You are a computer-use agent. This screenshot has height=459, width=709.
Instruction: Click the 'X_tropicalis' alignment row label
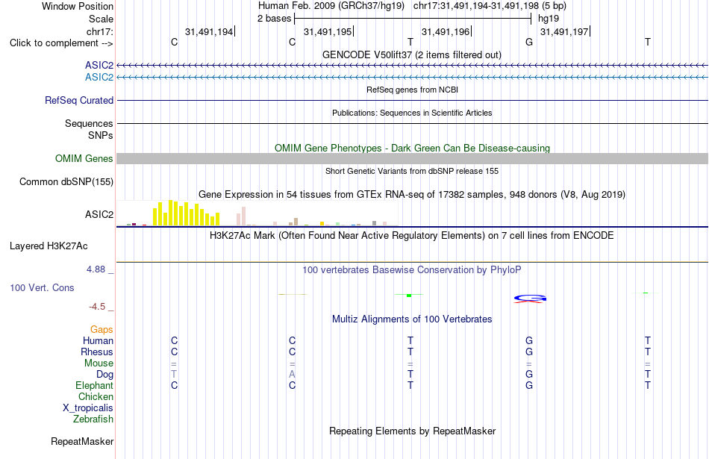pyautogui.click(x=88, y=408)
